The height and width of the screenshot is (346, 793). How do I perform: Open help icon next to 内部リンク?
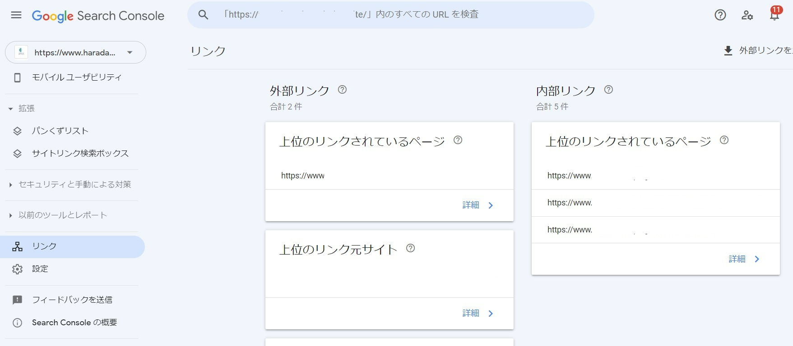point(608,90)
